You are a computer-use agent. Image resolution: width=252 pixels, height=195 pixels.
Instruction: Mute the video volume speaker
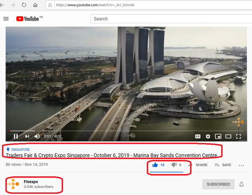coord(37,136)
